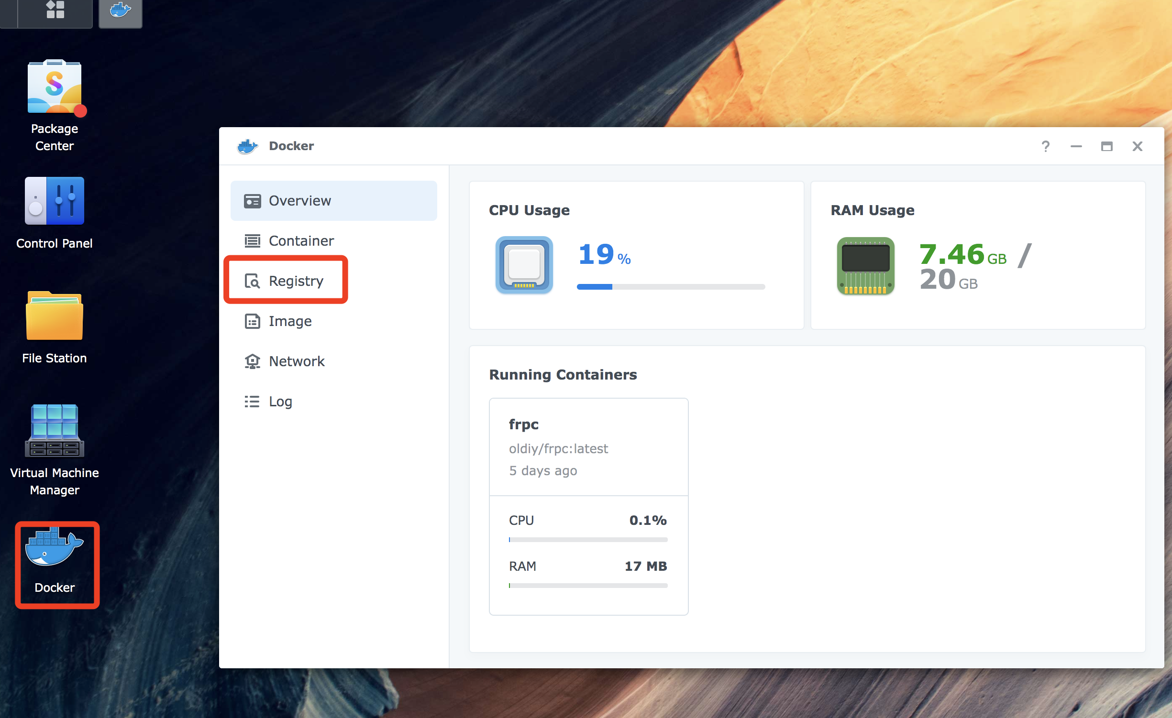Image resolution: width=1172 pixels, height=718 pixels.
Task: Click the 0.1% container CPU value
Action: coord(648,521)
